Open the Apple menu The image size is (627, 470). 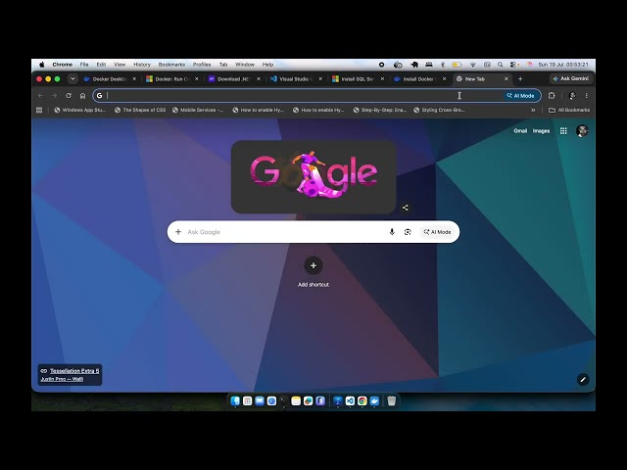(41, 65)
